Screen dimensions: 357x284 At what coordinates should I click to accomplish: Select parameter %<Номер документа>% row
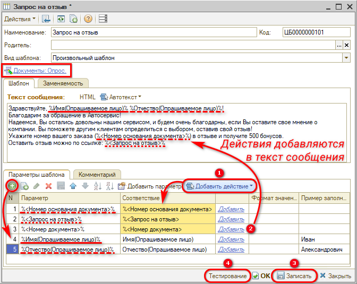(x=70, y=229)
